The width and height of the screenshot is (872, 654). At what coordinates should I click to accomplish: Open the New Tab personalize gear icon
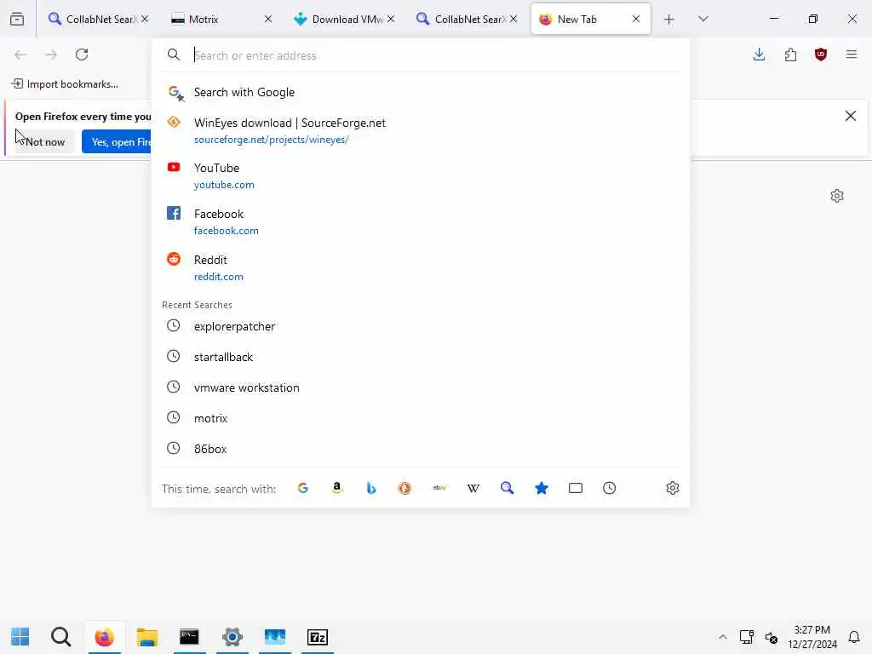(x=837, y=196)
